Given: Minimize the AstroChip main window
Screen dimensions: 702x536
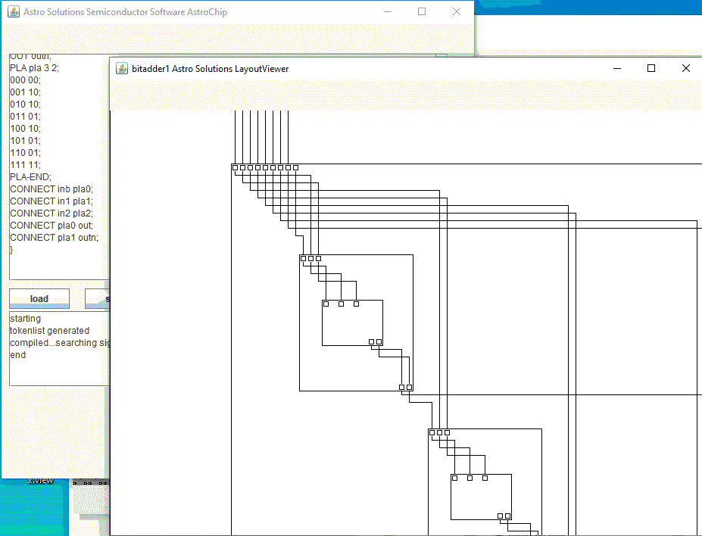Looking at the screenshot, I should [388, 11].
